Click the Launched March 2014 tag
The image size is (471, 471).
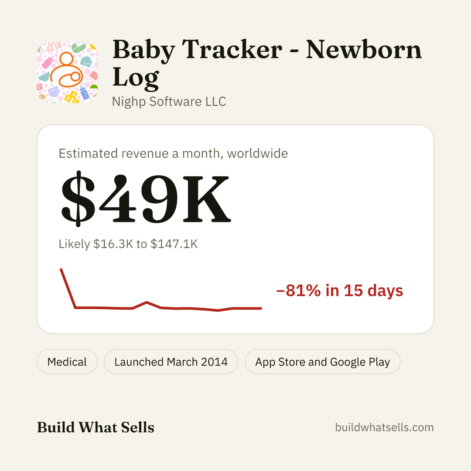171,362
